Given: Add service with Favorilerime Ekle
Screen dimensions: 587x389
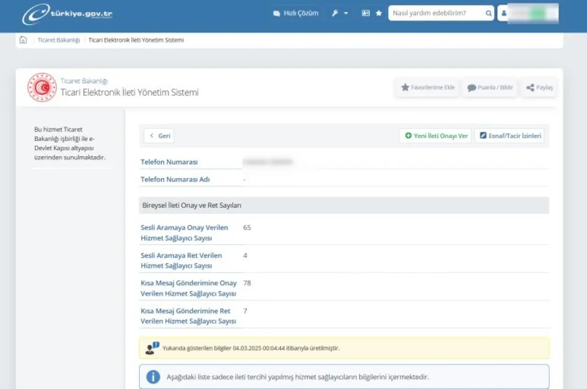Looking at the screenshot, I should (x=427, y=88).
